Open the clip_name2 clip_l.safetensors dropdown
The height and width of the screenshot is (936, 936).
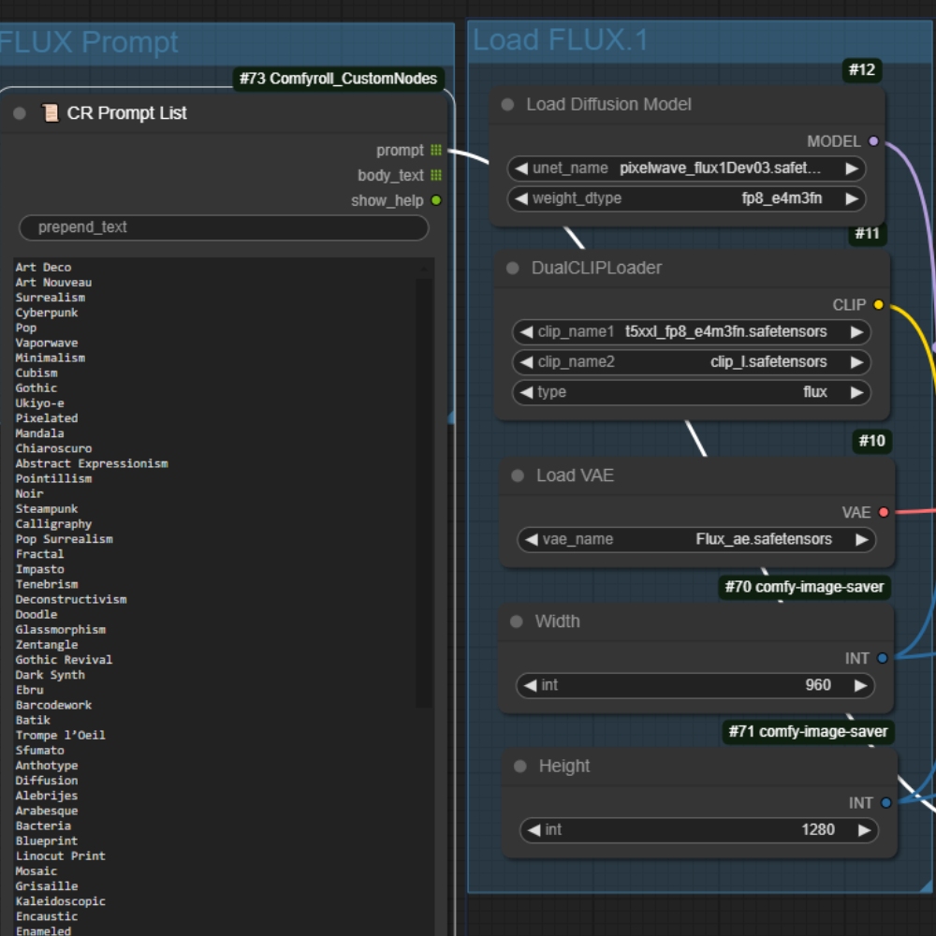click(692, 361)
